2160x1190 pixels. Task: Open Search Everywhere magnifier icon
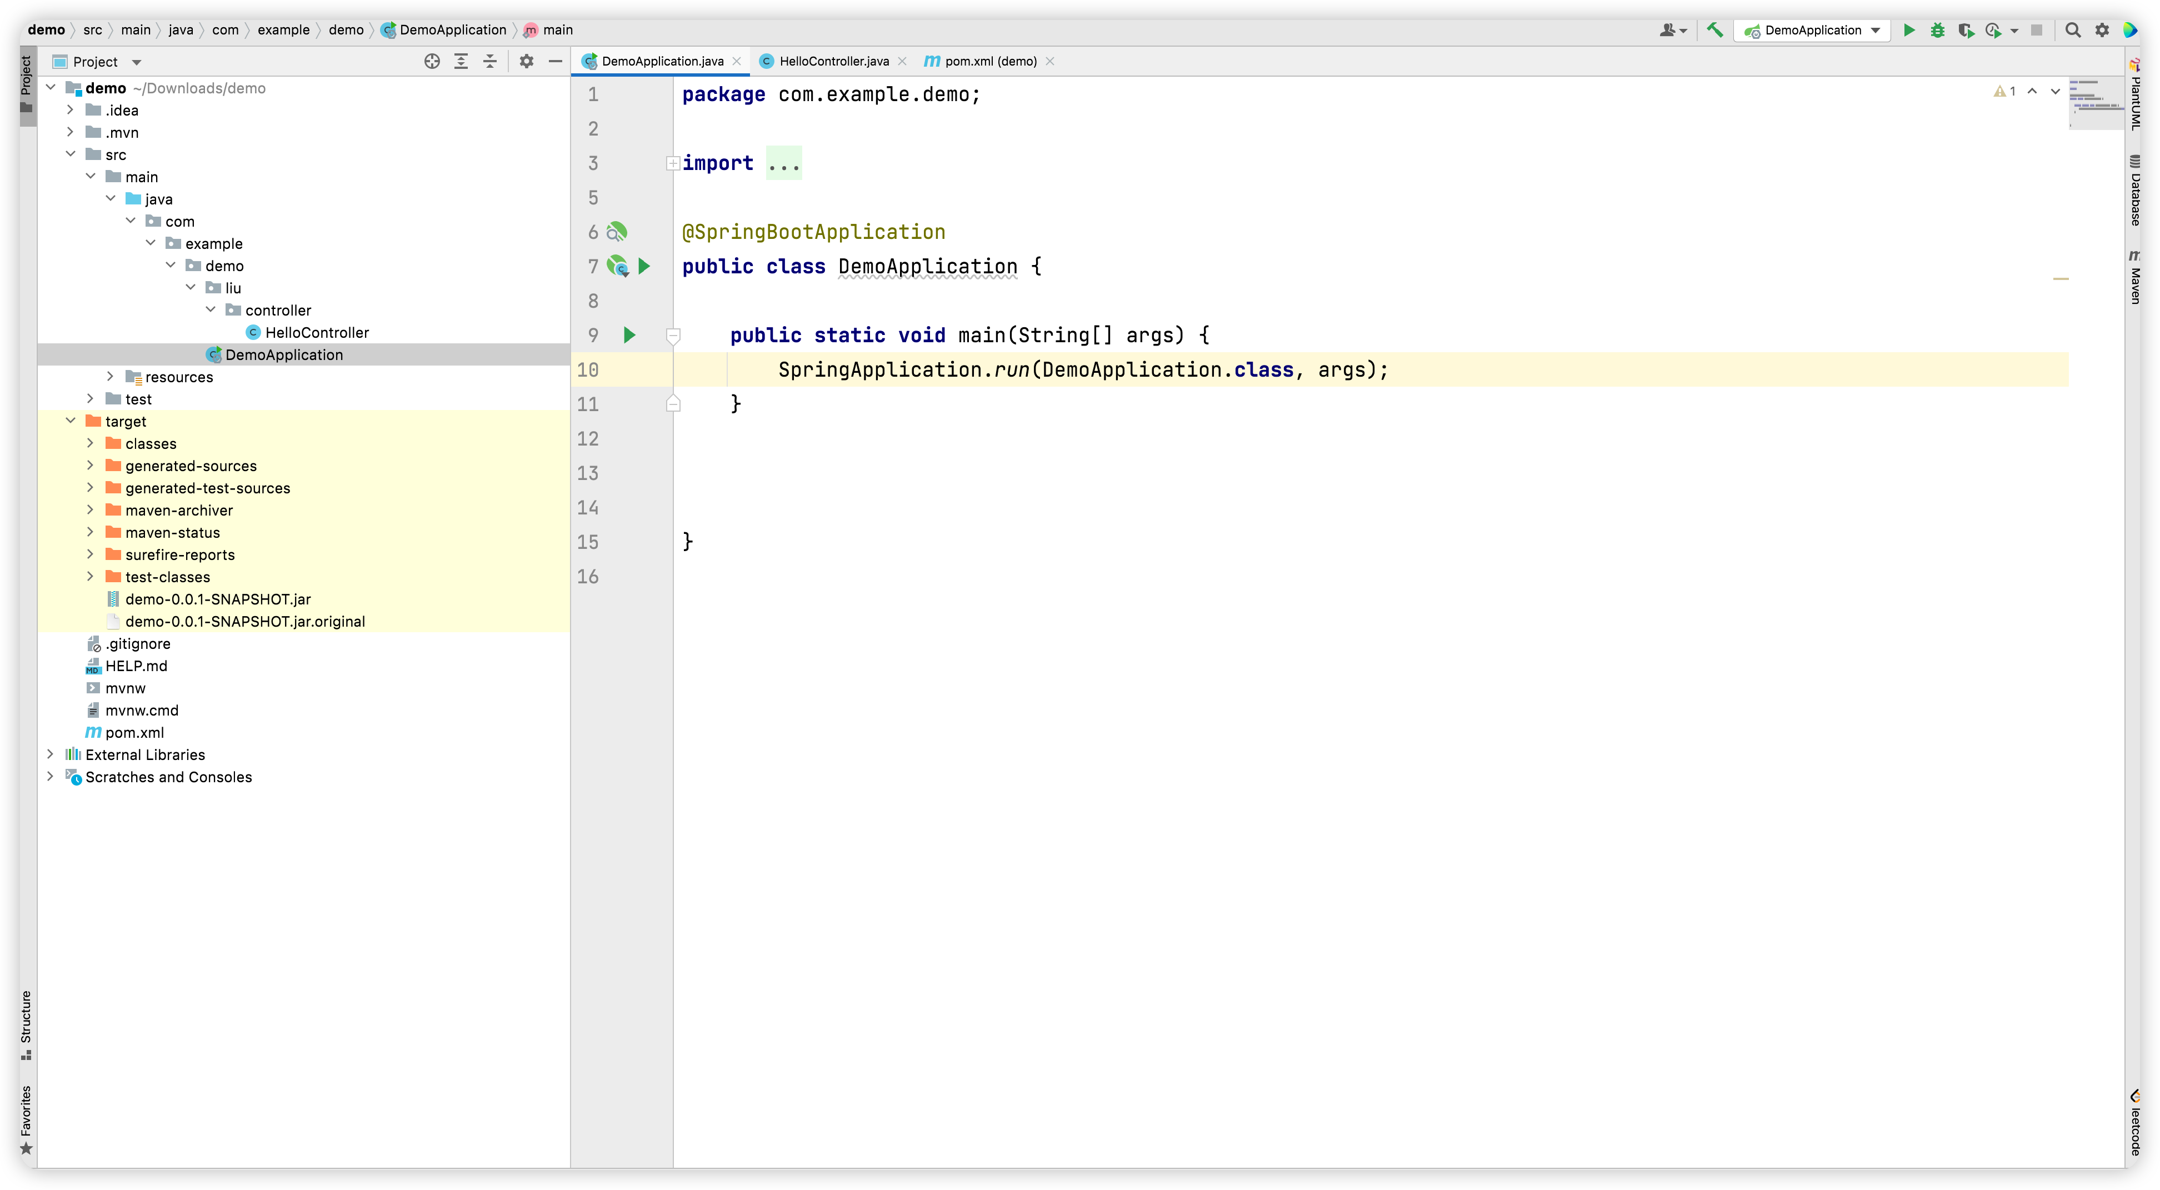point(2073,30)
